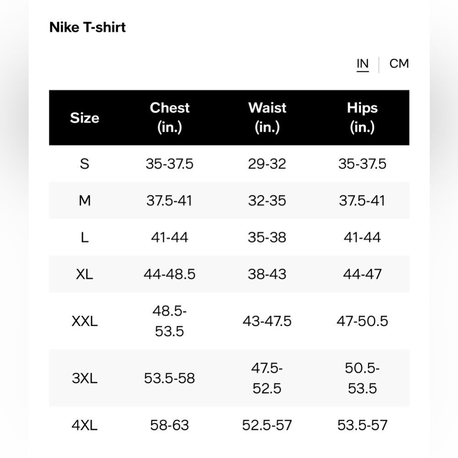The height and width of the screenshot is (458, 458).
Task: Click waist value 32-35 for size M
Action: (267, 201)
